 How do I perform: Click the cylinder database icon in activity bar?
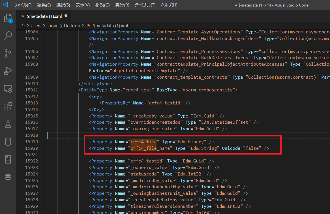point(8,142)
